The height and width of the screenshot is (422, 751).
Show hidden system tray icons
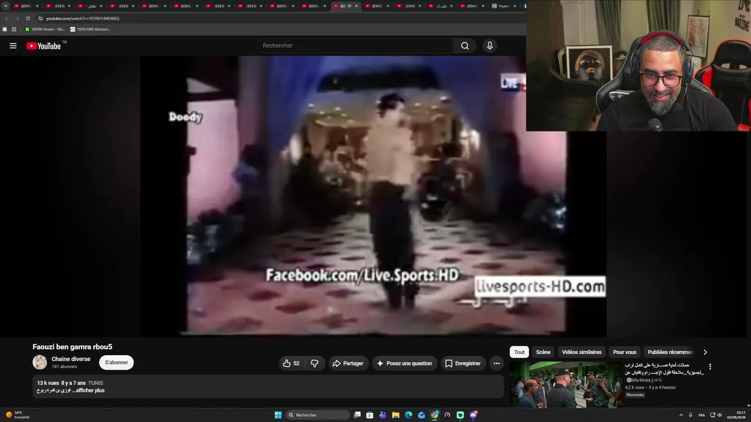pos(681,415)
